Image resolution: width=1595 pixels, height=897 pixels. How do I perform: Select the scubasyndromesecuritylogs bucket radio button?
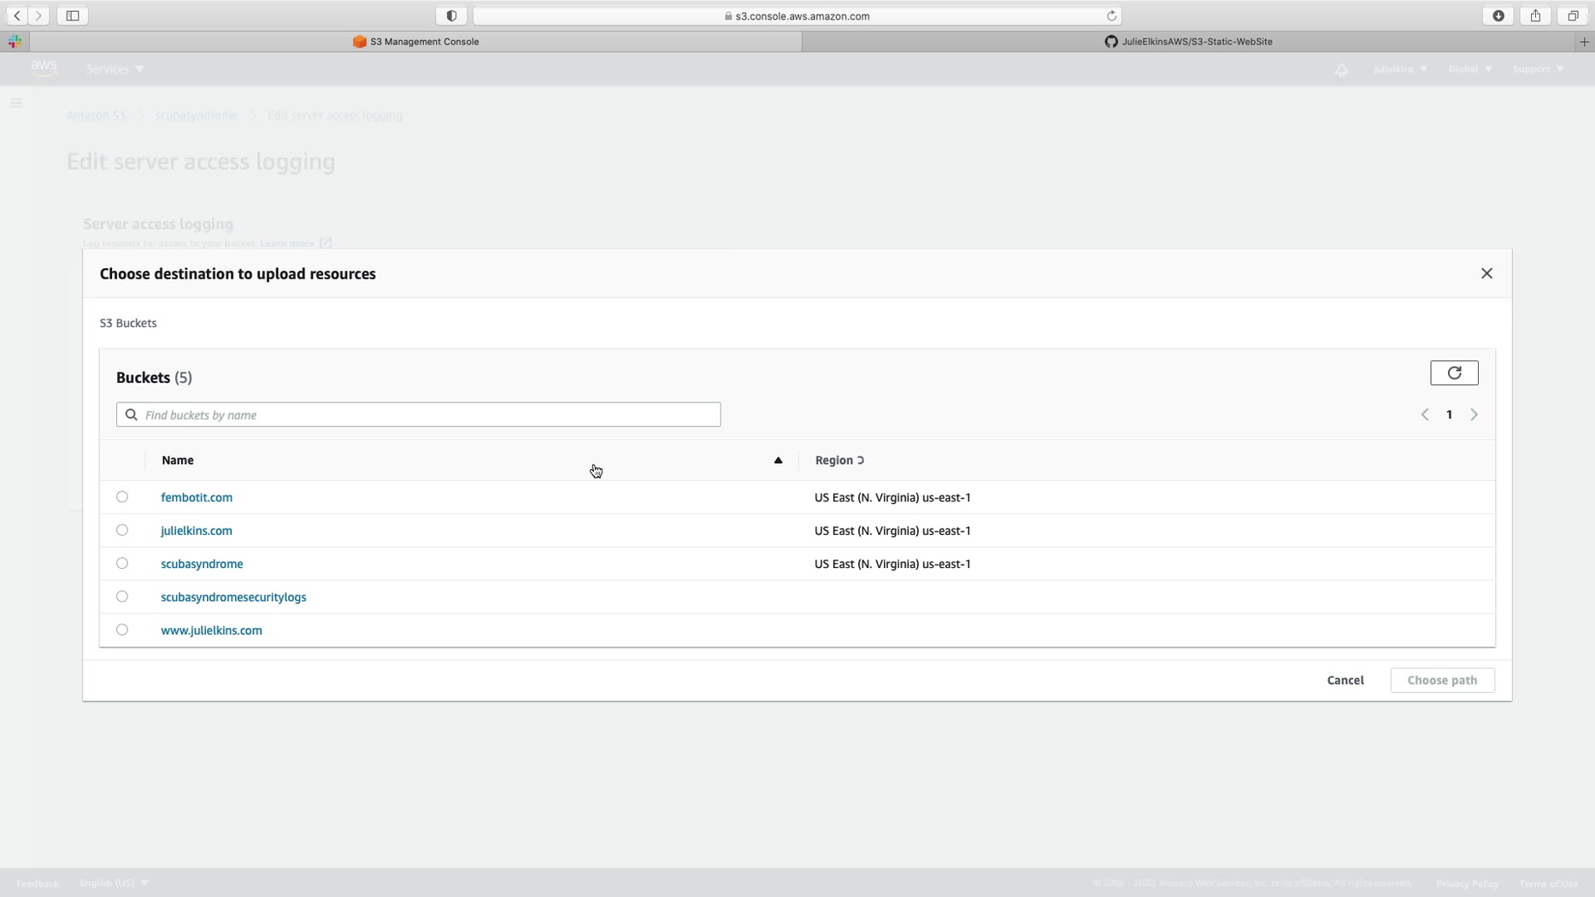point(122,596)
